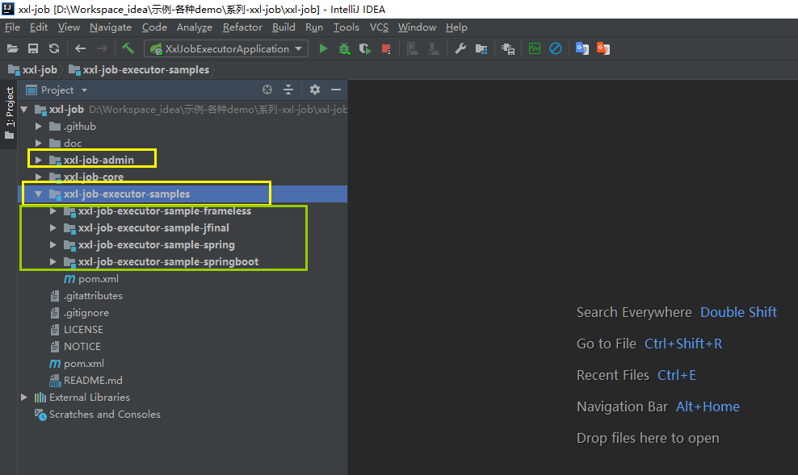The height and width of the screenshot is (475, 798).
Task: Click the green Run button
Action: point(323,48)
